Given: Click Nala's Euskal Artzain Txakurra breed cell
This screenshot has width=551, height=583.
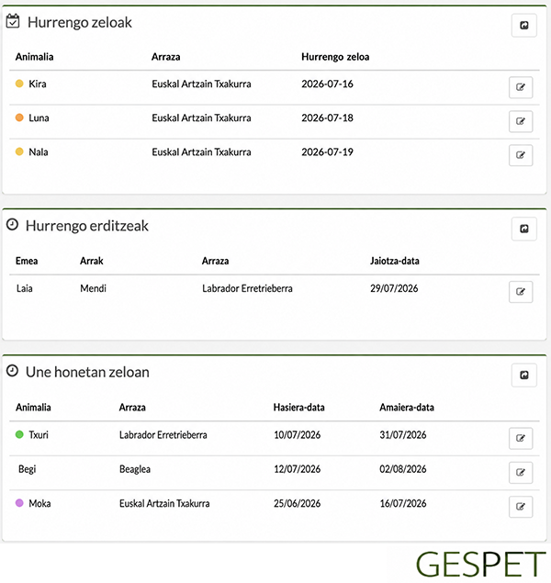Looking at the screenshot, I should [201, 152].
